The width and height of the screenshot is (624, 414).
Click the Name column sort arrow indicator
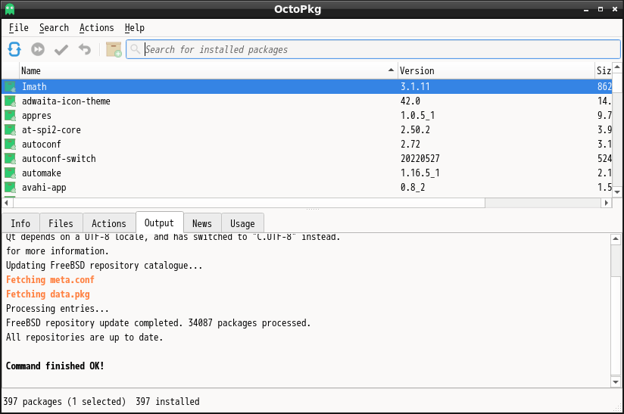[x=392, y=70]
